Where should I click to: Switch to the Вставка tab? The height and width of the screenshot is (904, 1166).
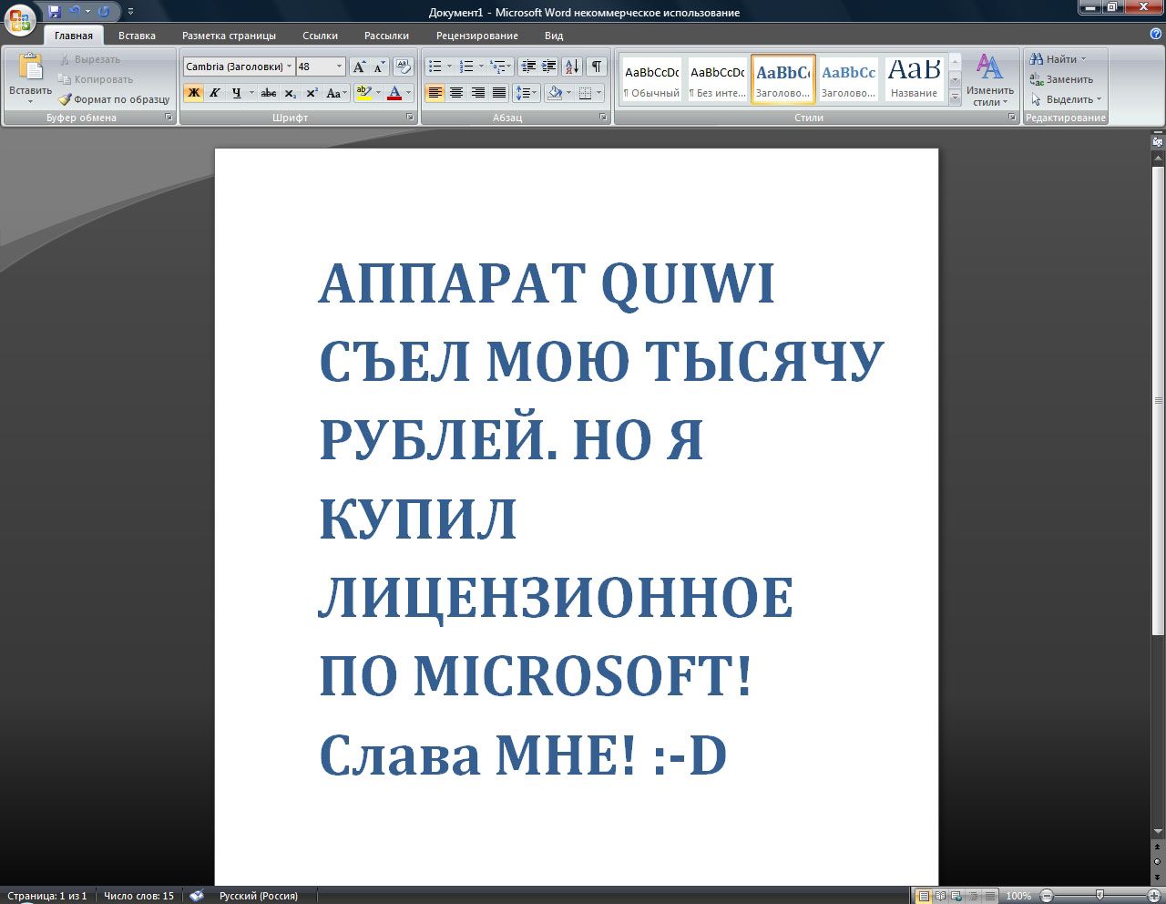coord(137,36)
